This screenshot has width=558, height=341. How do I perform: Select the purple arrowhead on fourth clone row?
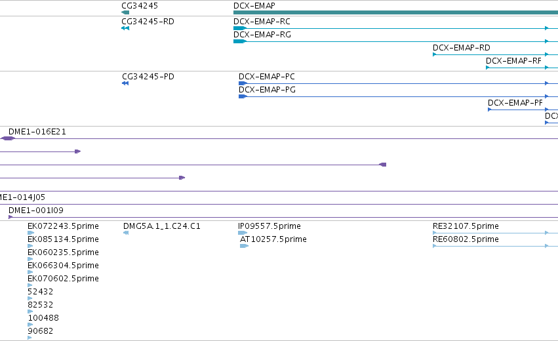coord(182,178)
